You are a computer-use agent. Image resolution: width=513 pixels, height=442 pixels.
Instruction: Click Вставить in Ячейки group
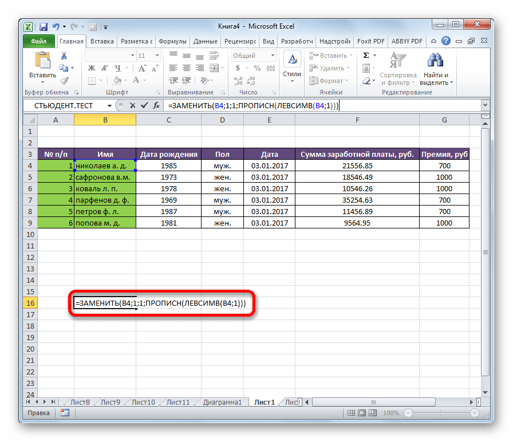pos(330,56)
